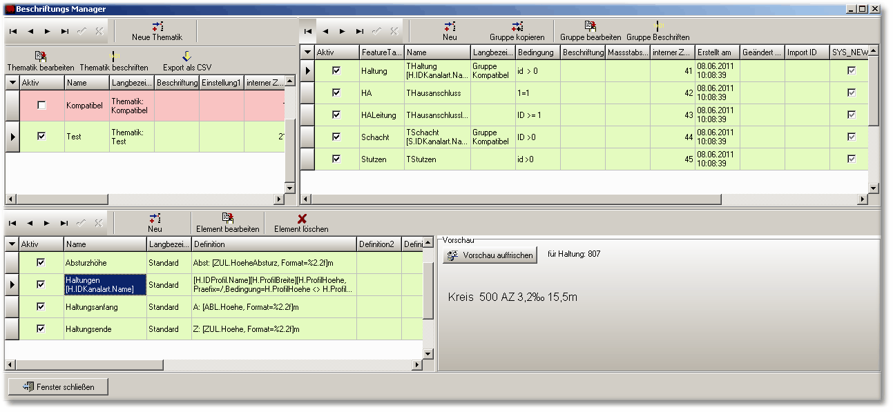Open the group grid column selector dropdown

coord(307,52)
